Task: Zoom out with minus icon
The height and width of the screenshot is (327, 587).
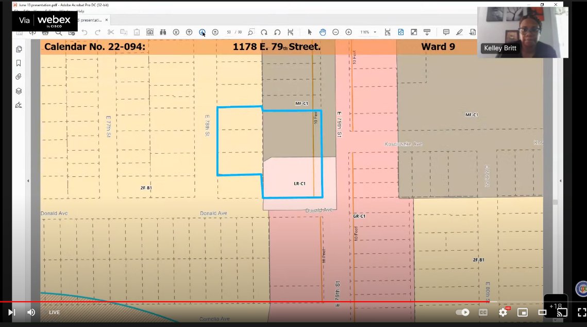Action: tap(336, 32)
